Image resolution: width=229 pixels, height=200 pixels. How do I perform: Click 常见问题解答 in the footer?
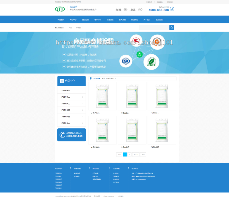[97, 179]
